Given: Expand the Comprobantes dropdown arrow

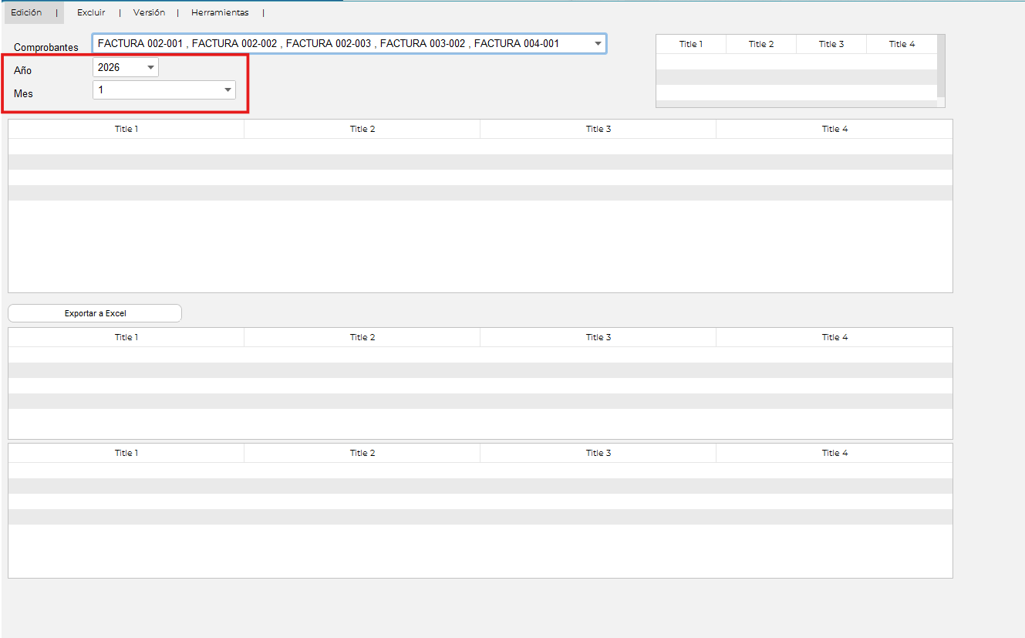Looking at the screenshot, I should (x=598, y=44).
